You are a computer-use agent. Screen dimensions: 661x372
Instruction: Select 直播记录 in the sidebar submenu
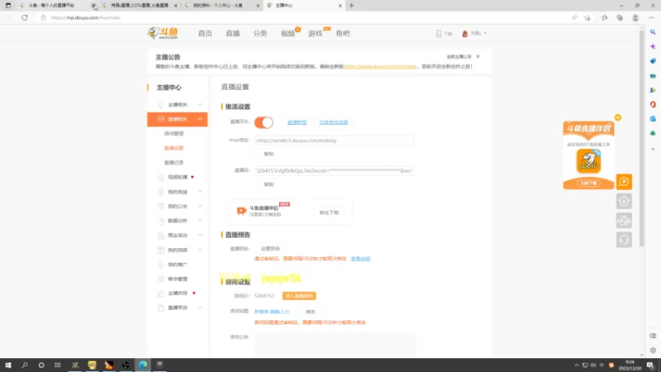[174, 163]
